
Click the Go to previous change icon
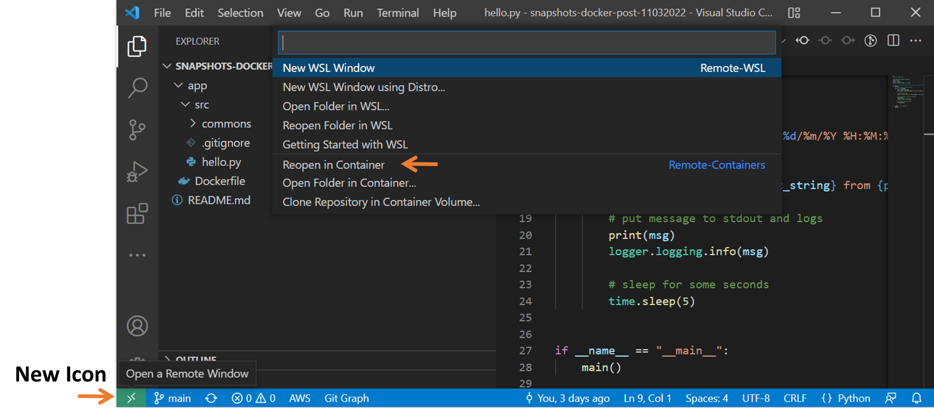click(803, 40)
